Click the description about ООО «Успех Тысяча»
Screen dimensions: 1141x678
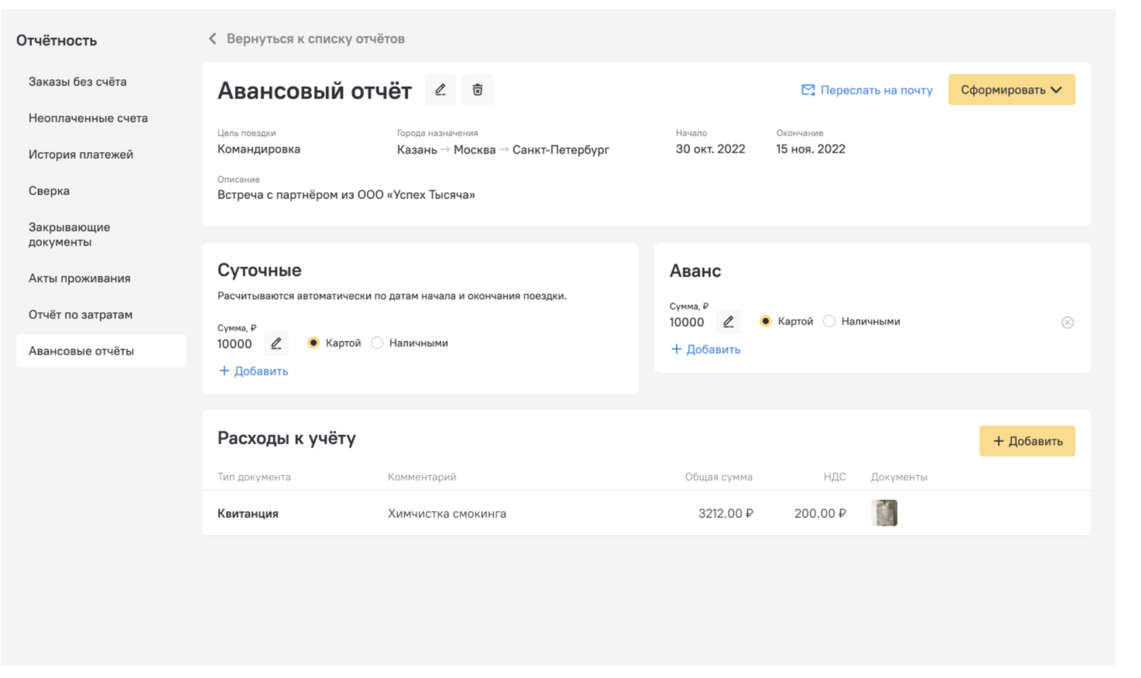point(346,195)
